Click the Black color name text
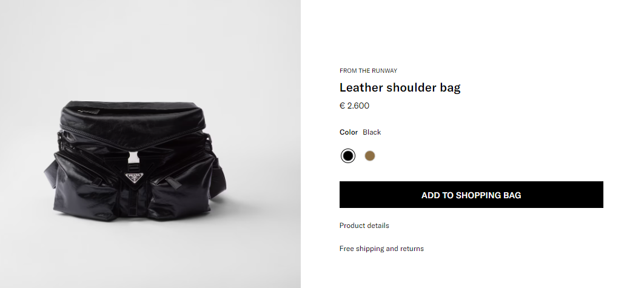 pyautogui.click(x=372, y=132)
